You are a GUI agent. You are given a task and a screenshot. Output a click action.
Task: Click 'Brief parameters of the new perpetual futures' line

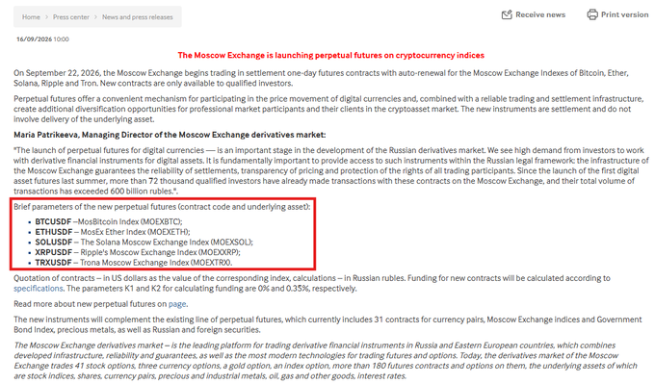click(162, 207)
